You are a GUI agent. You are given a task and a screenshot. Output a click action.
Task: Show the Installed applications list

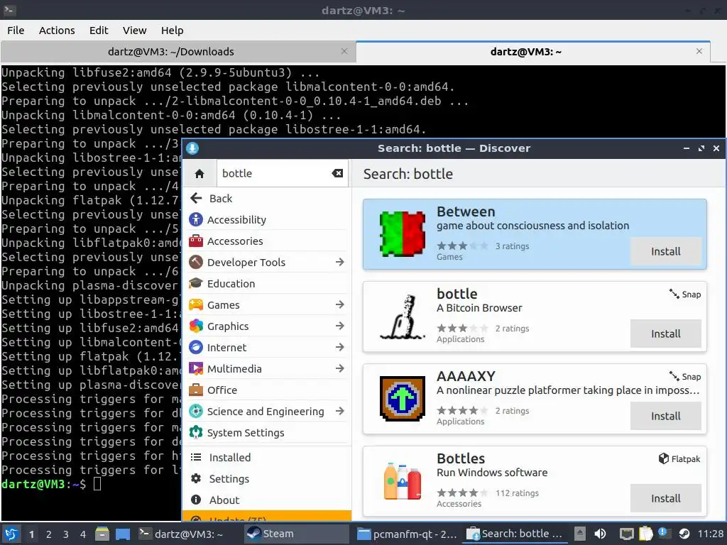pos(267,458)
